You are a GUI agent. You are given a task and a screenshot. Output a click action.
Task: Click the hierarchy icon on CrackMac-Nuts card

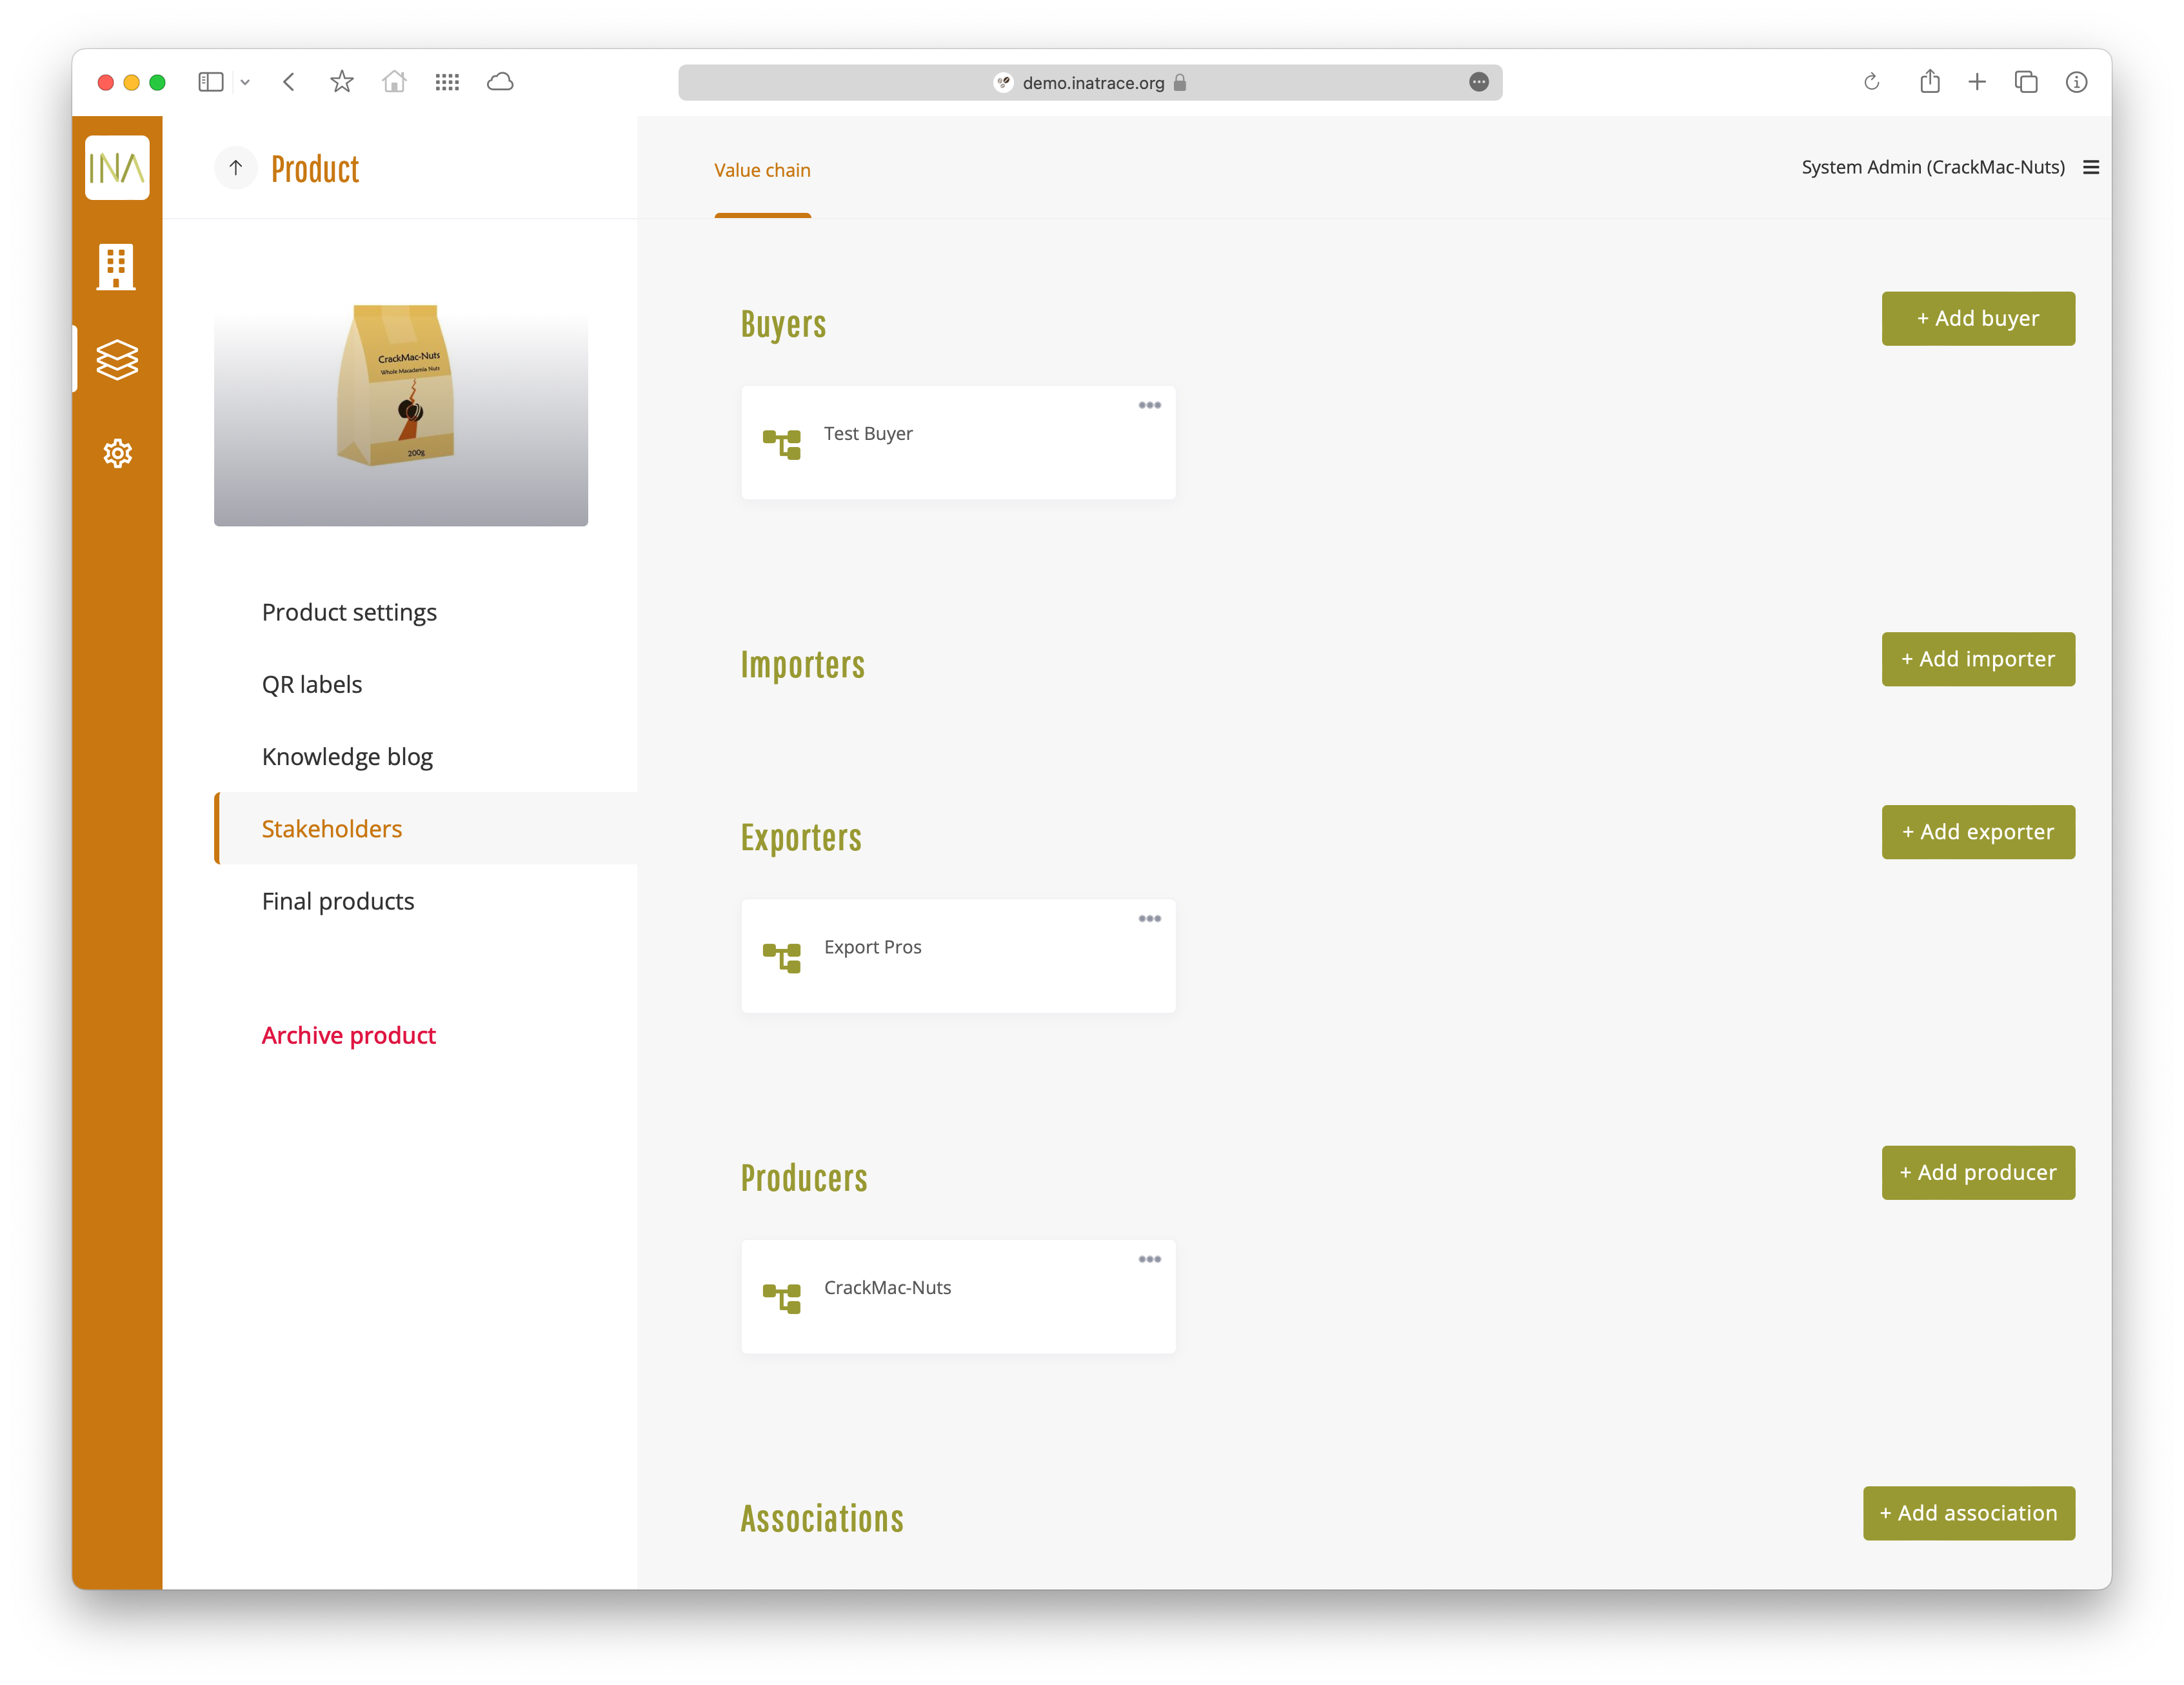pos(782,1298)
